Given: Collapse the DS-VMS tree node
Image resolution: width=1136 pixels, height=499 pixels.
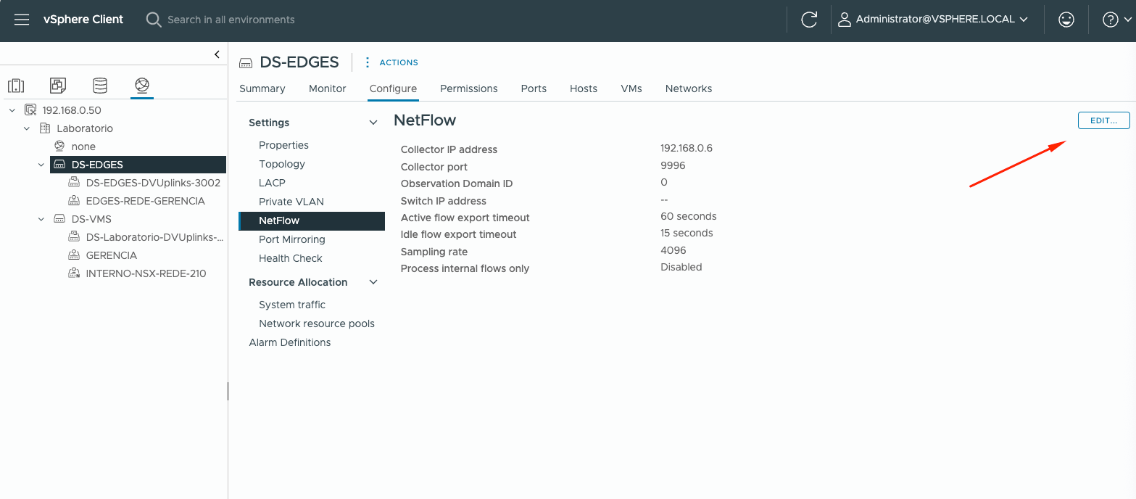Looking at the screenshot, I should [41, 219].
